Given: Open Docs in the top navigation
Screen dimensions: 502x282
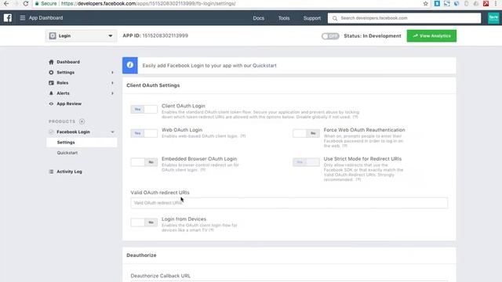Looking at the screenshot, I should tap(259, 18).
